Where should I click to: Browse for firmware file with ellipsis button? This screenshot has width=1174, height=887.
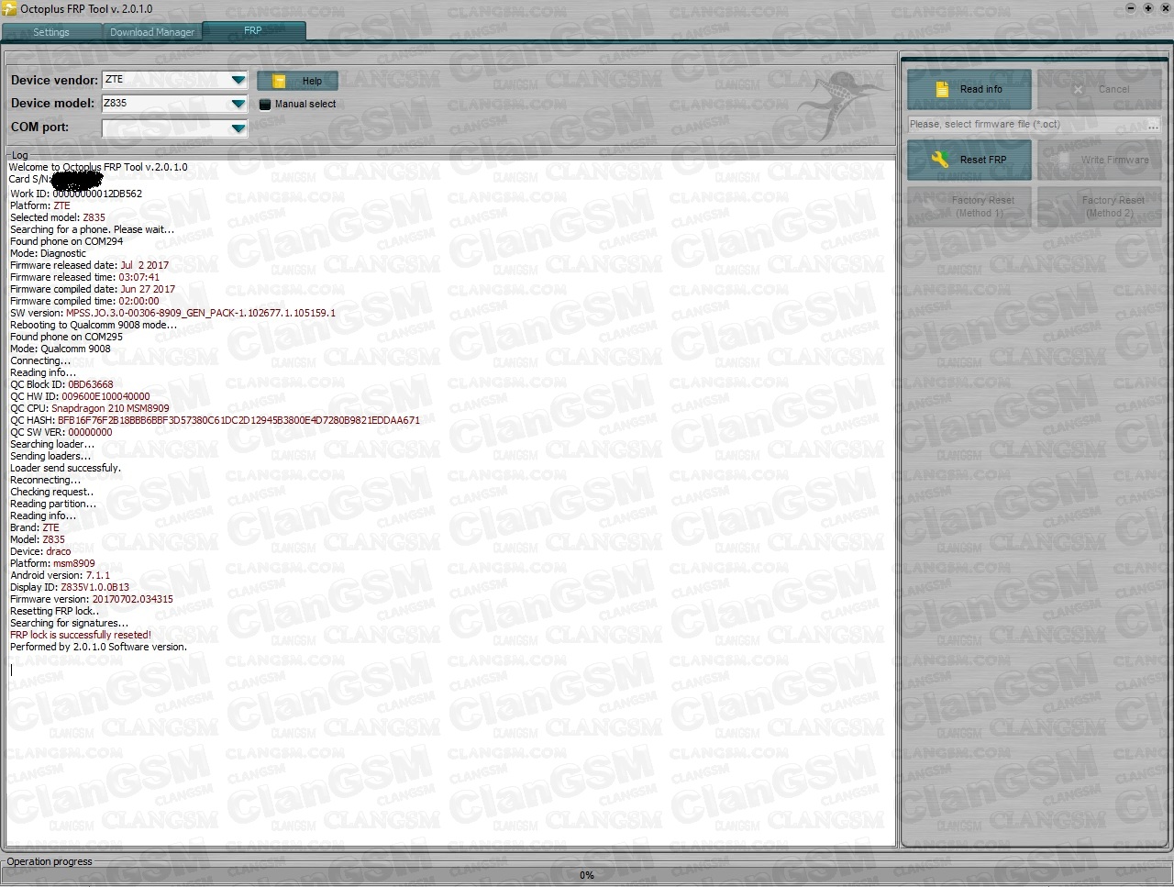click(x=1154, y=125)
